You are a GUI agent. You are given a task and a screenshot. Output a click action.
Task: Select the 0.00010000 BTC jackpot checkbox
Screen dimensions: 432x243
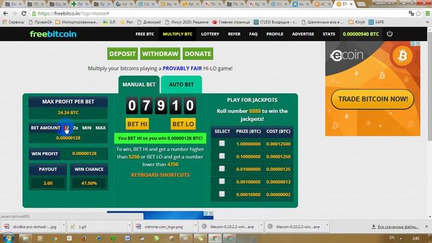[x=222, y=194]
